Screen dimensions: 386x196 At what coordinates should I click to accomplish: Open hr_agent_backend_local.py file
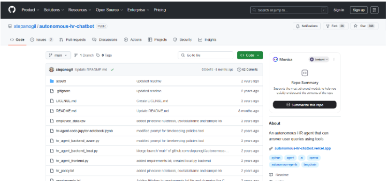[77, 151]
